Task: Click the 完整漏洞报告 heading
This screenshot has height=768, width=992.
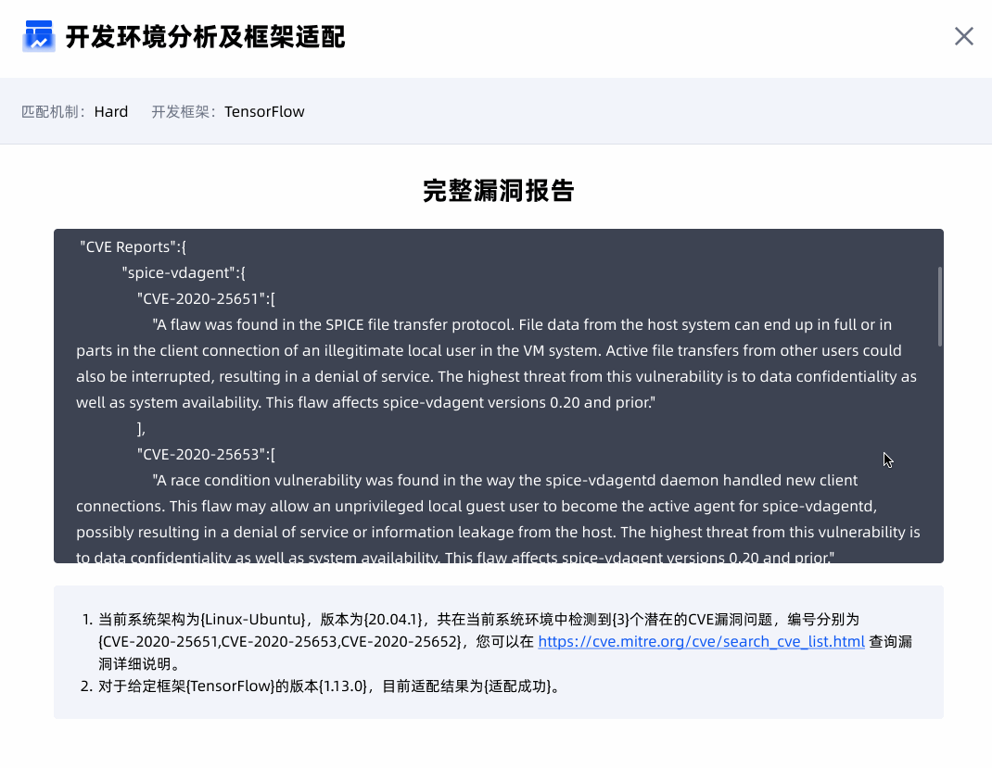Action: (x=498, y=191)
